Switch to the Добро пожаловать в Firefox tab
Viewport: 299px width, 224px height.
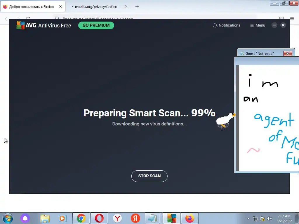tap(33, 7)
